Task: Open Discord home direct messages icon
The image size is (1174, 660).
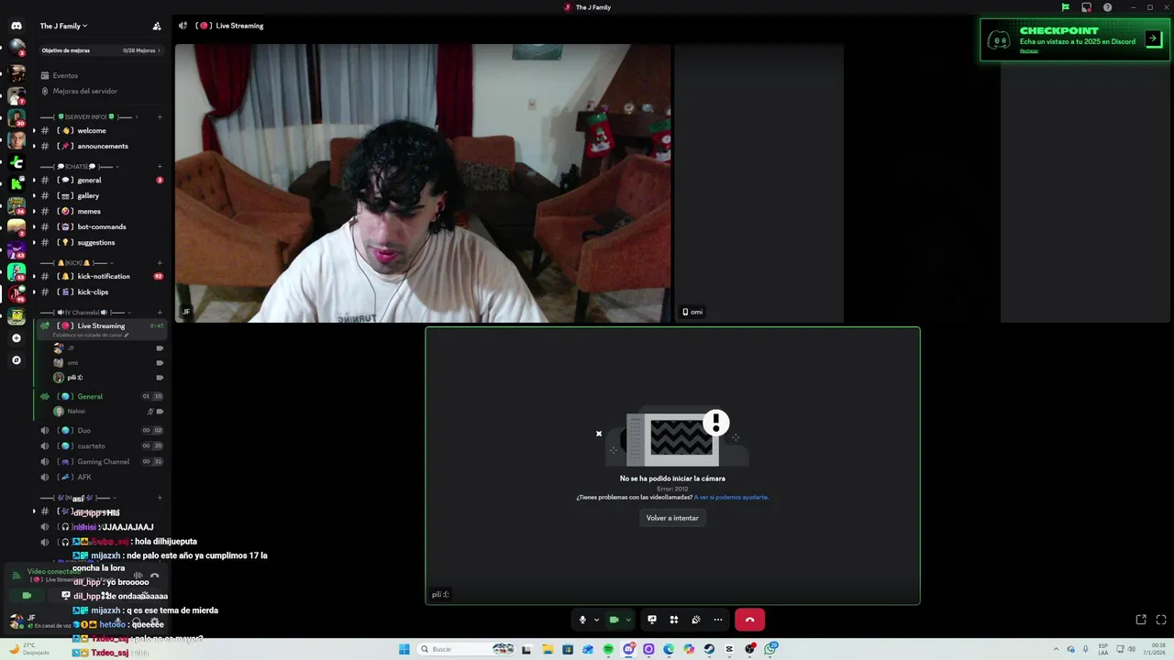Action: [x=17, y=26]
